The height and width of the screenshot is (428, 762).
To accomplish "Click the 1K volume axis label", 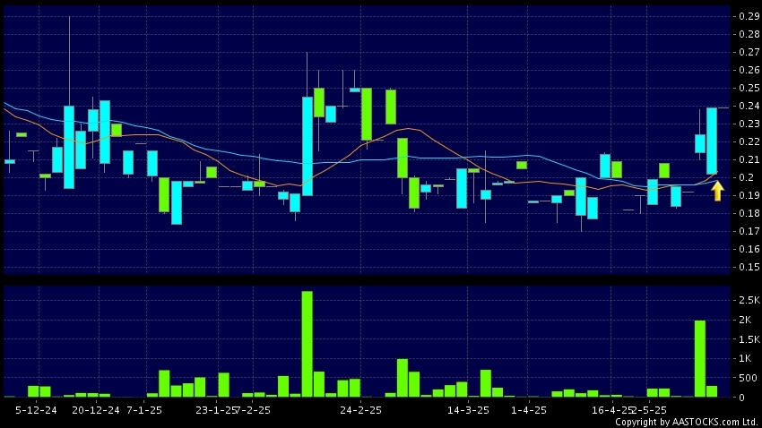I will [745, 359].
